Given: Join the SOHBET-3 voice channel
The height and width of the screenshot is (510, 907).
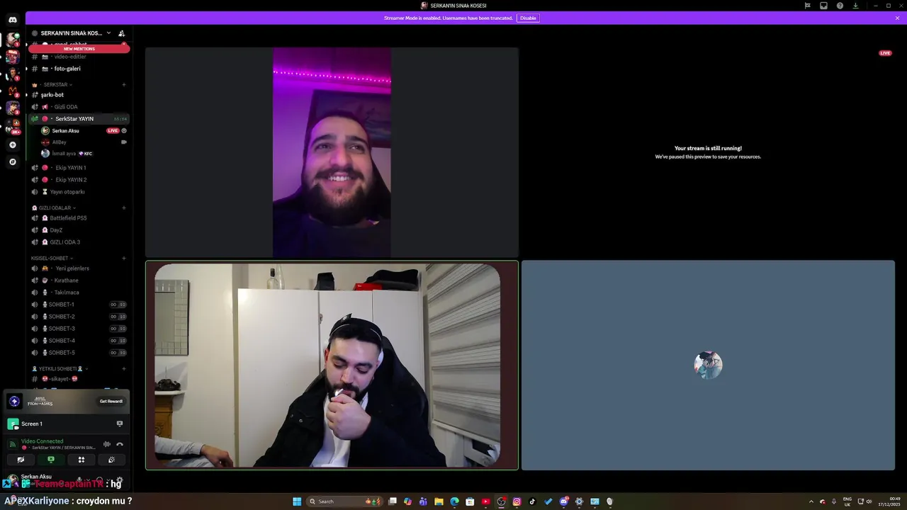Looking at the screenshot, I should pyautogui.click(x=79, y=329).
